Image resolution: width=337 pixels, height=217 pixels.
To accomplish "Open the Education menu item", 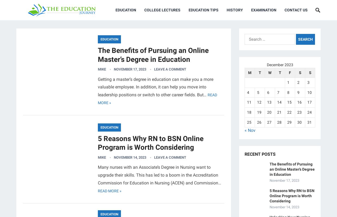I will [x=126, y=10].
